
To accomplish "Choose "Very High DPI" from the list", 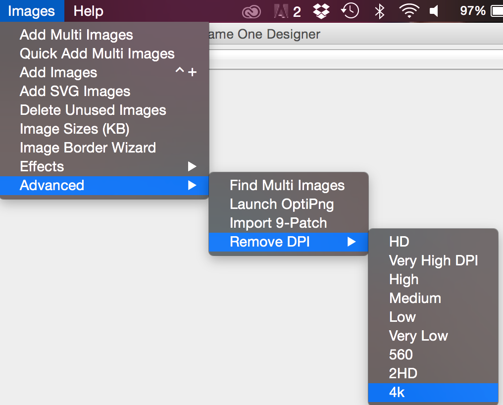I will click(x=433, y=260).
